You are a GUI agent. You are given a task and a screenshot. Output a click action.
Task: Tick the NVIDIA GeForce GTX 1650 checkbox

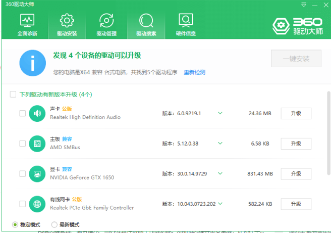coord(22,173)
